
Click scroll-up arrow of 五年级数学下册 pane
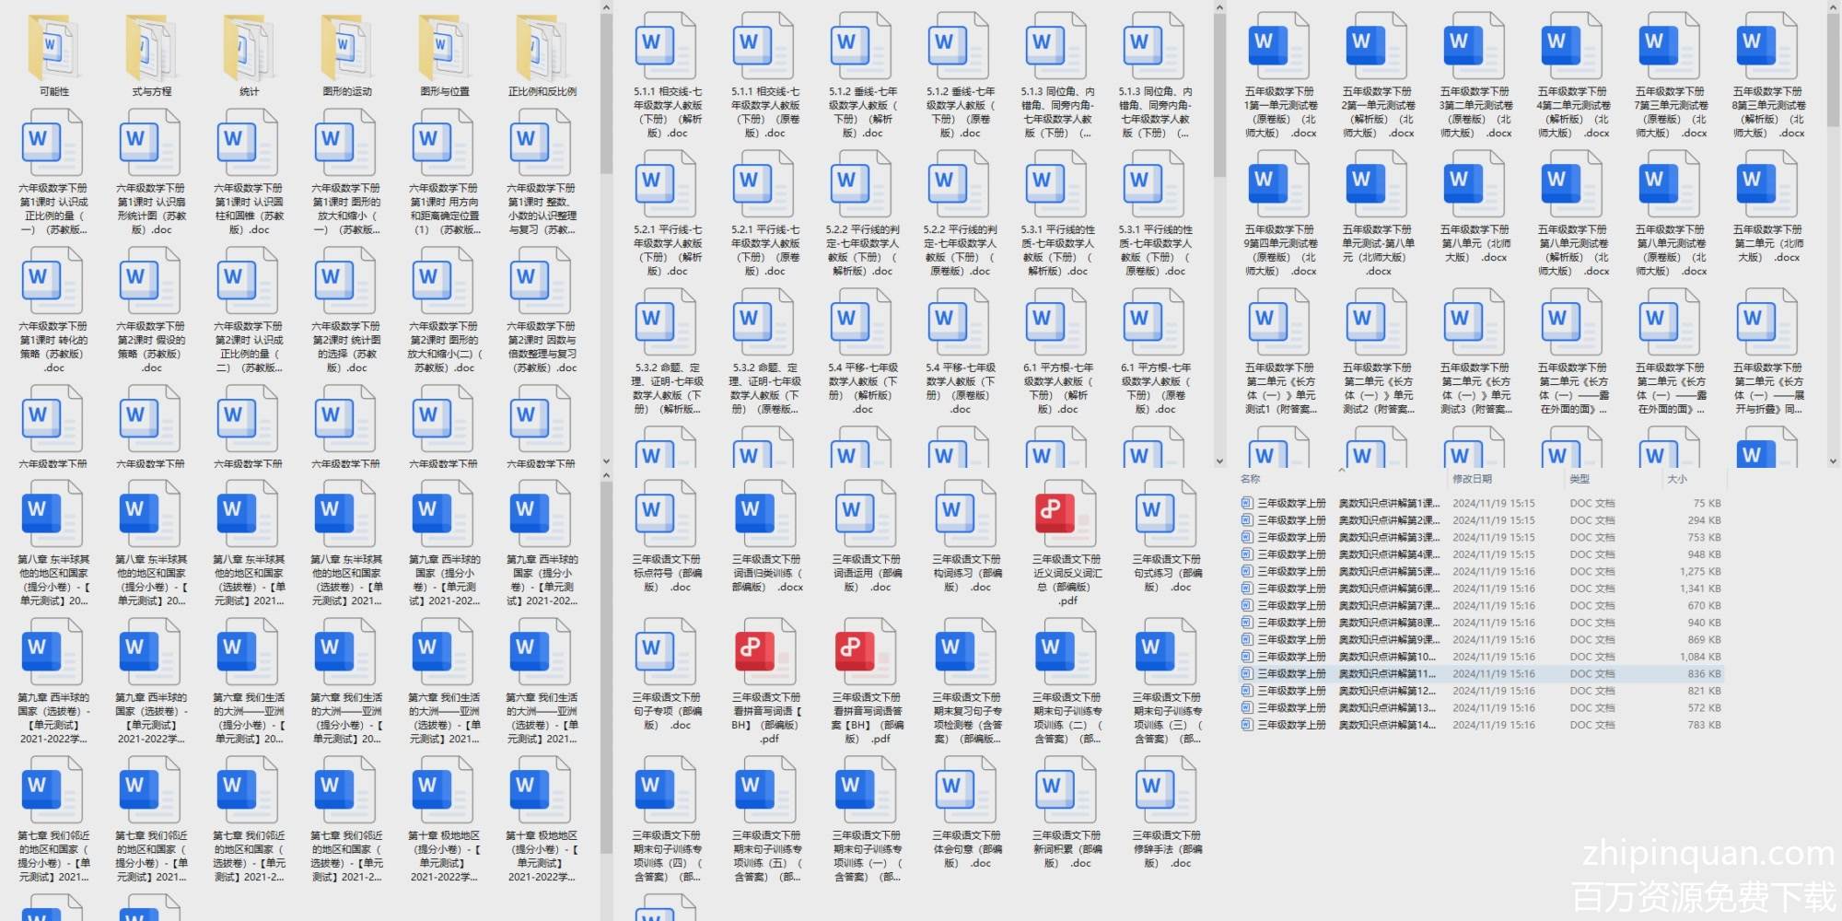click(x=1833, y=7)
